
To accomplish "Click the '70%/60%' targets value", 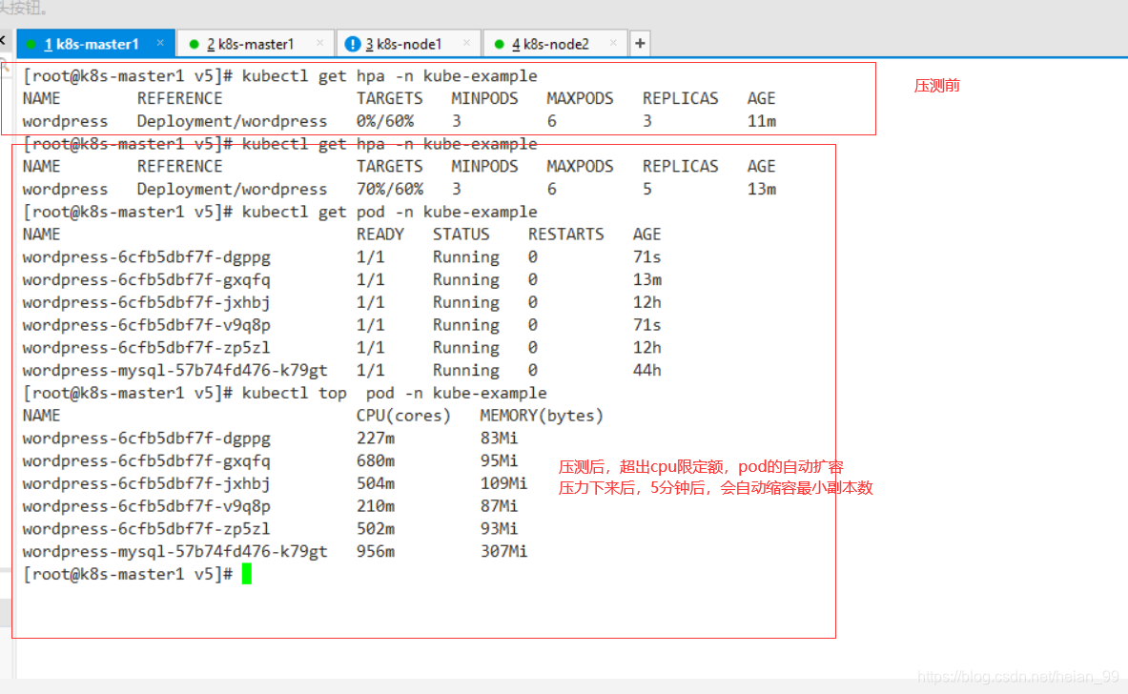I will (x=390, y=189).
